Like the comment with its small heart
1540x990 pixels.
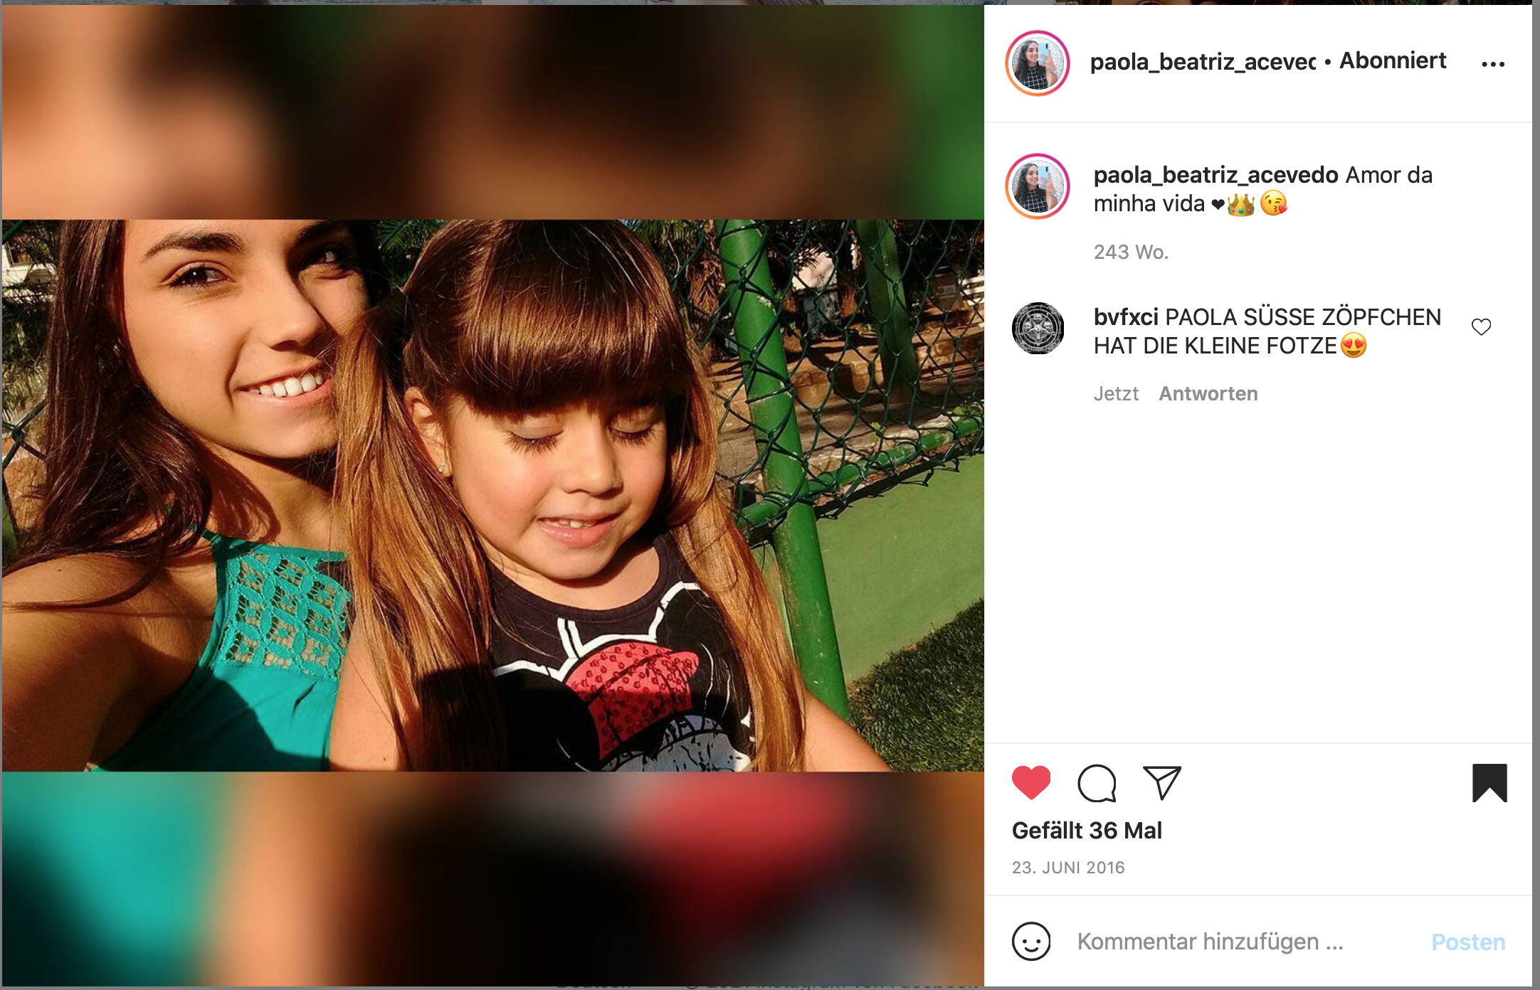(x=1481, y=326)
